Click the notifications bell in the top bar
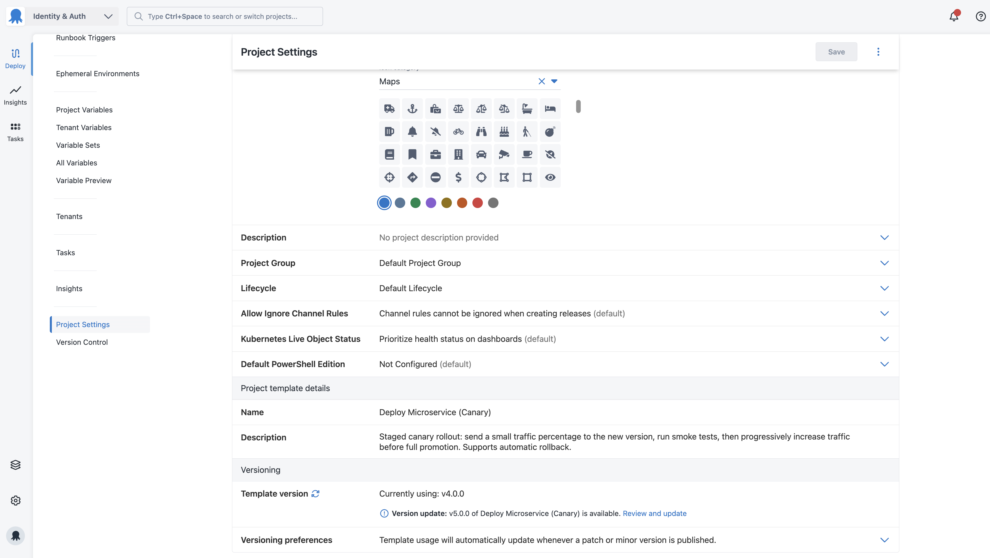Viewport: 990px width, 558px height. [x=954, y=16]
